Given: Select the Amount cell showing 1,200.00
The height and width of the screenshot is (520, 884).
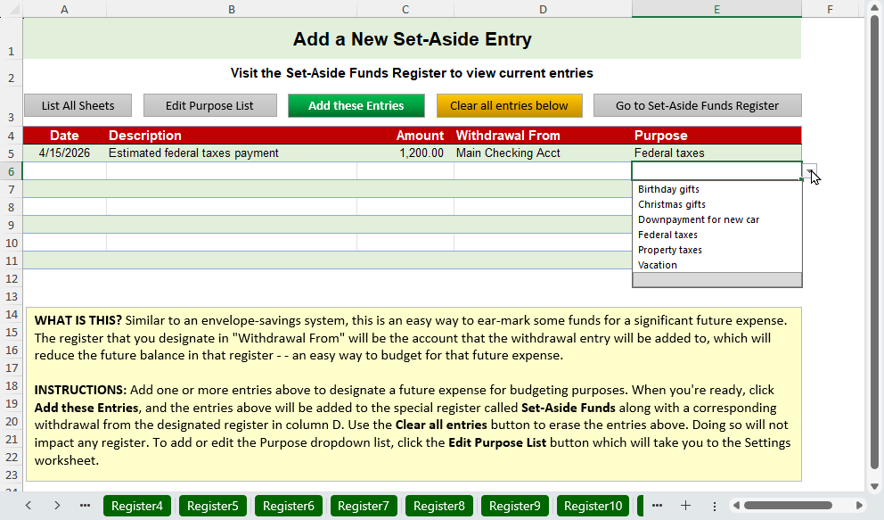Looking at the screenshot, I should pos(405,153).
